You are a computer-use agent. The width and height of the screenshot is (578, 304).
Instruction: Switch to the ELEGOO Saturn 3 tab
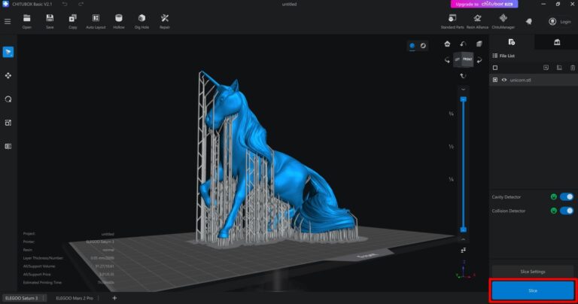(21, 298)
